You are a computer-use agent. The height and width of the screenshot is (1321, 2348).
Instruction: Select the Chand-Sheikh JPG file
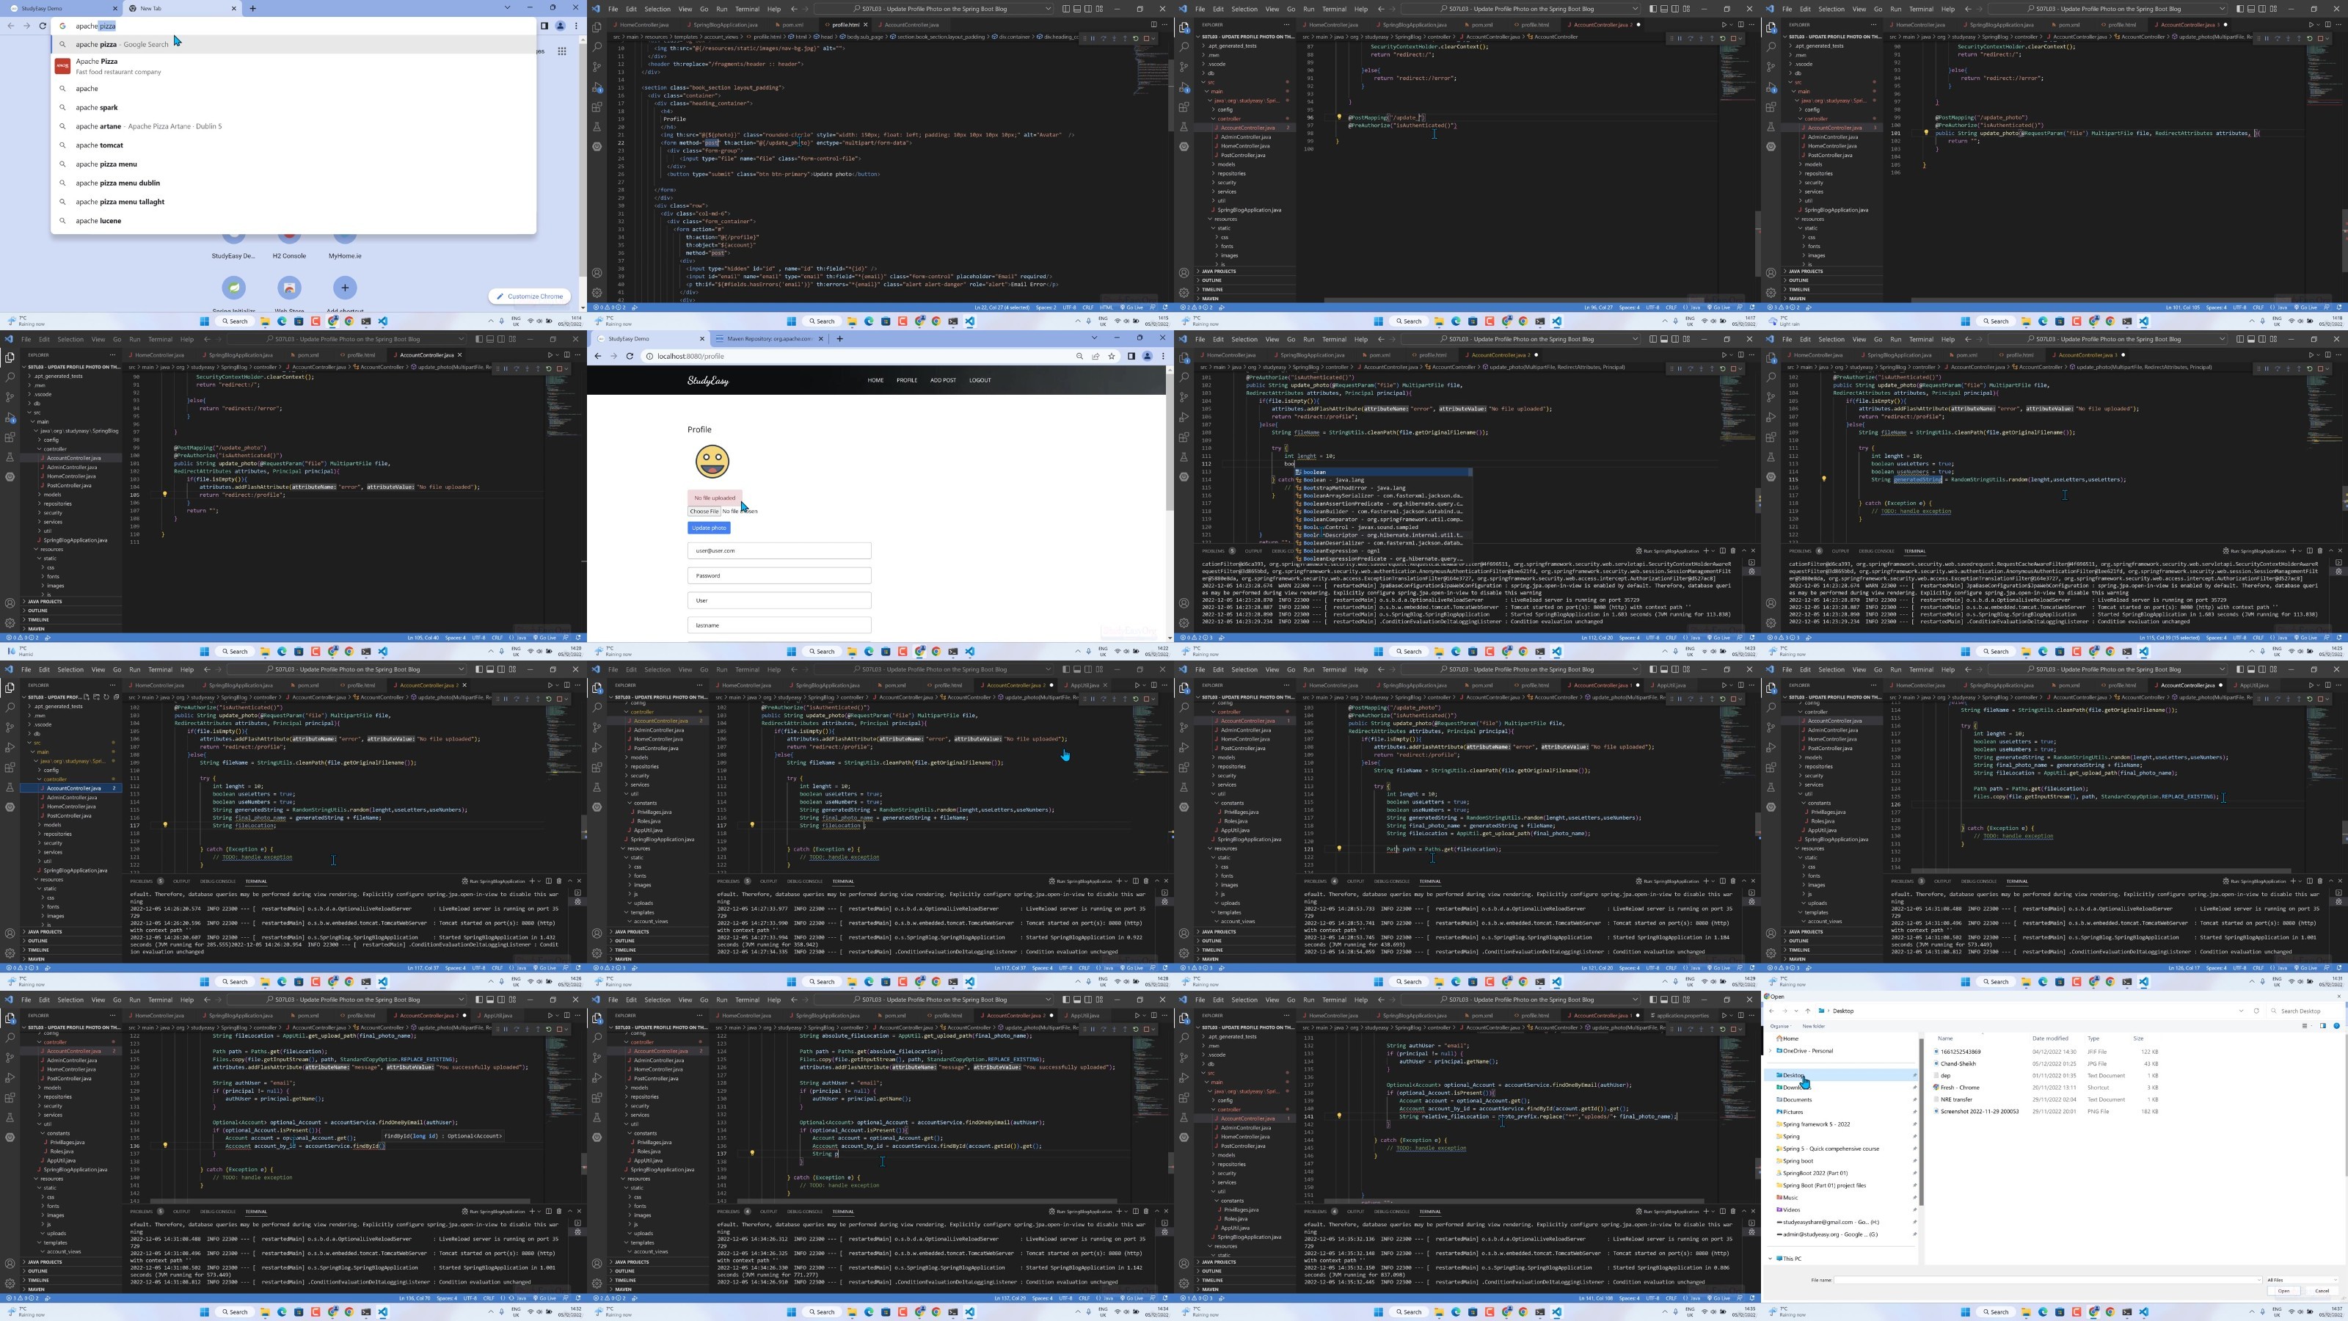click(1958, 1064)
